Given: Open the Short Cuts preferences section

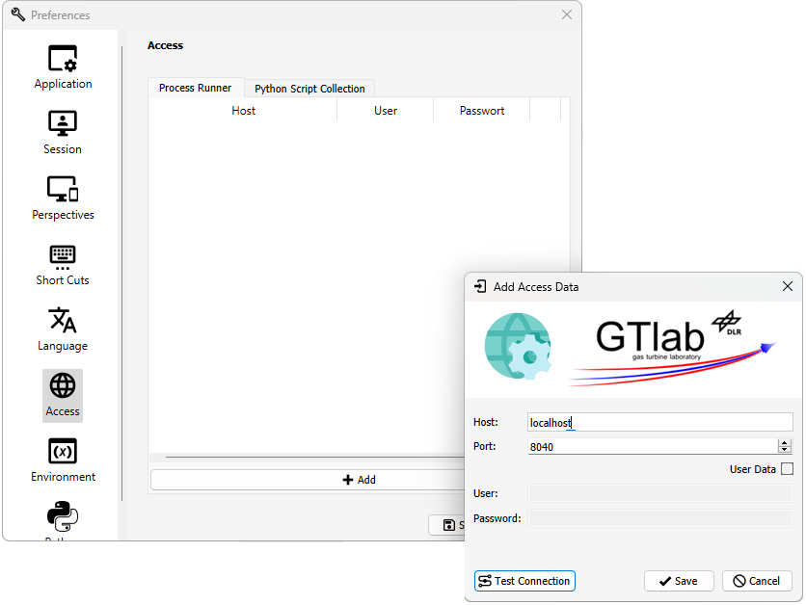Looking at the screenshot, I should coord(63,264).
